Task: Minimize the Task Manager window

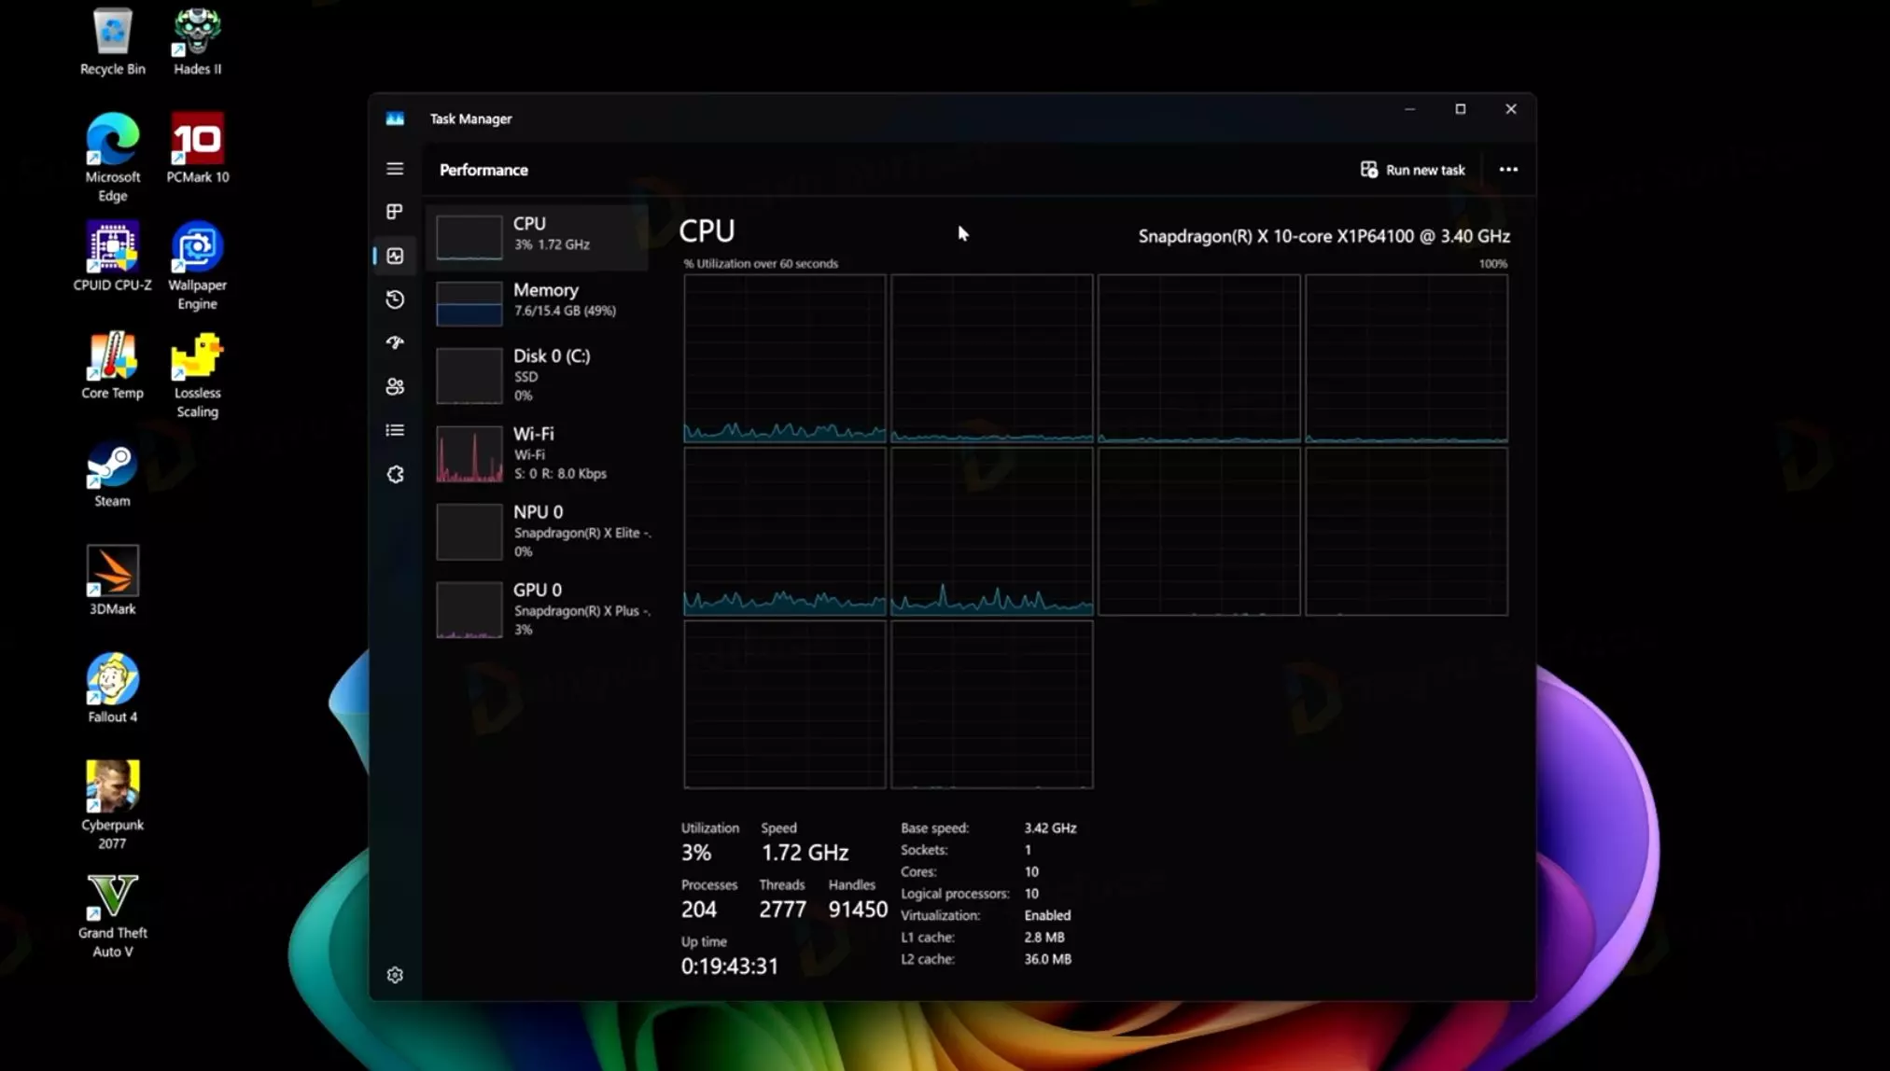Action: pos(1409,109)
